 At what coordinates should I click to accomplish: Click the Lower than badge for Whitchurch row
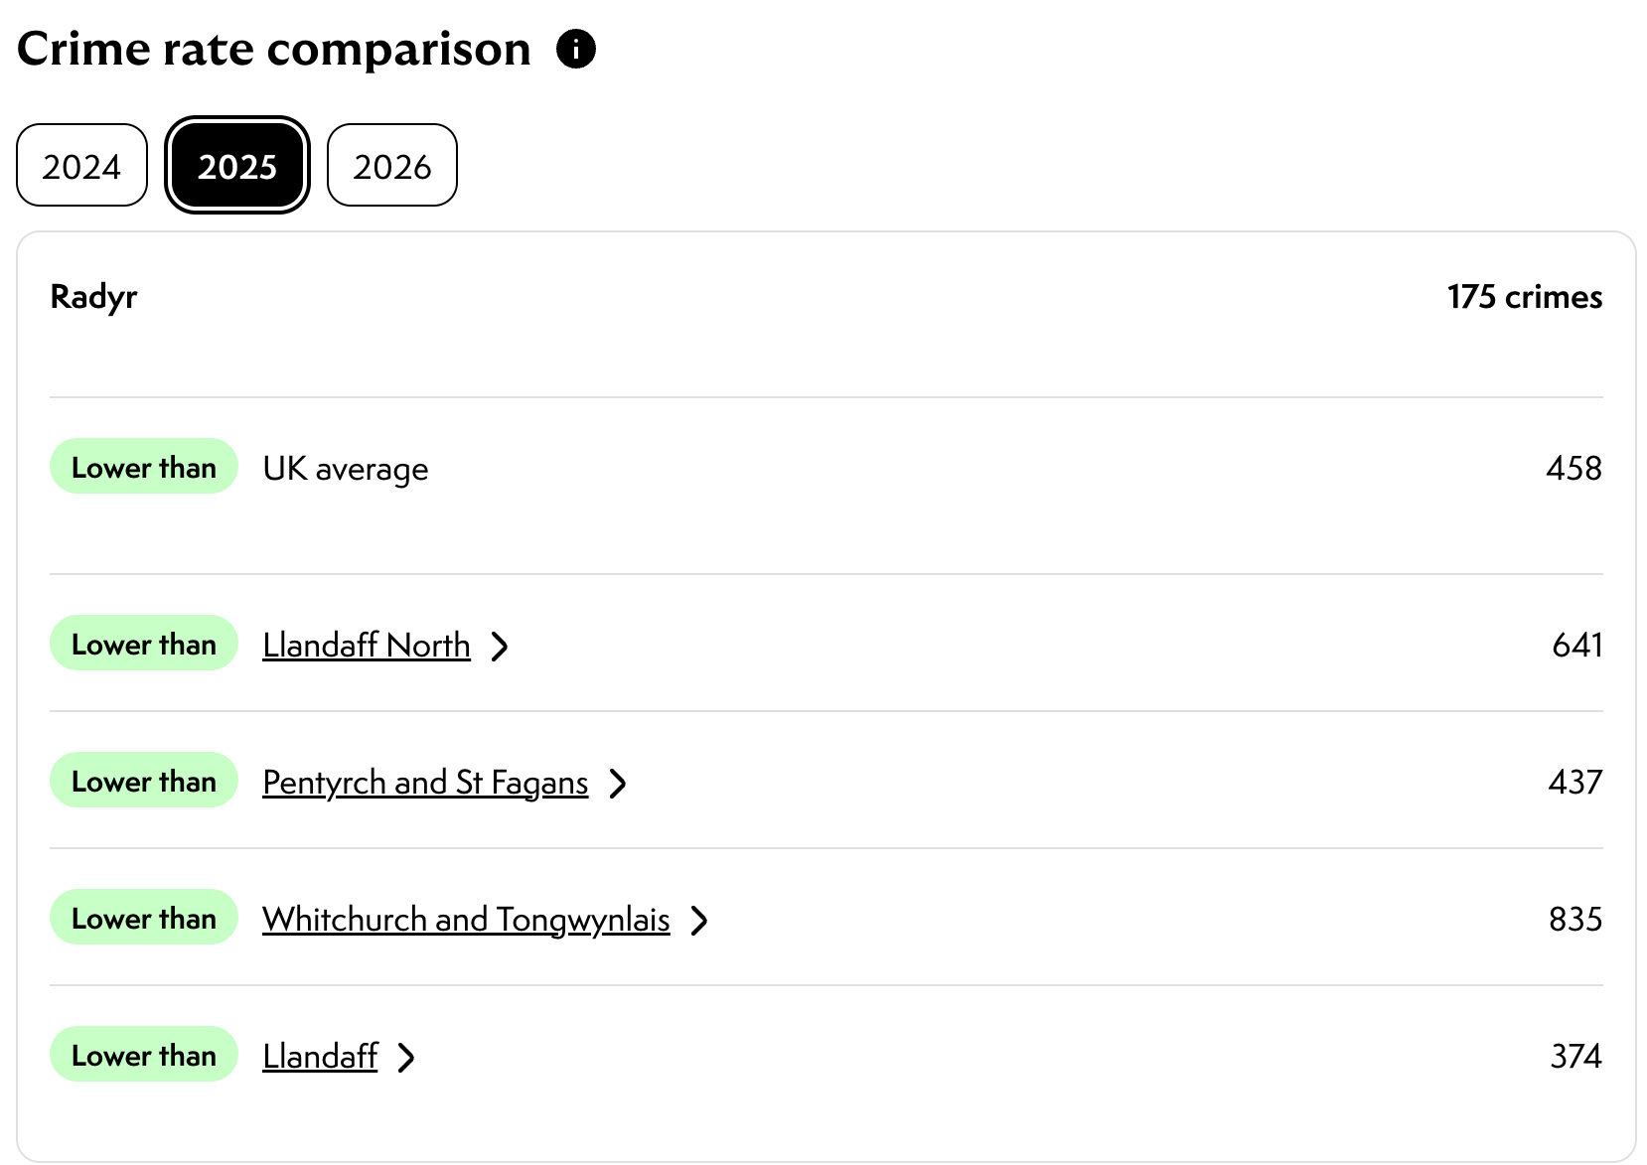144,918
